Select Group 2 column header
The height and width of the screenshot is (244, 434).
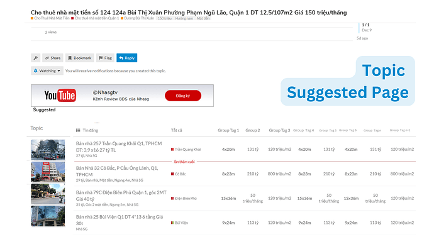click(253, 130)
